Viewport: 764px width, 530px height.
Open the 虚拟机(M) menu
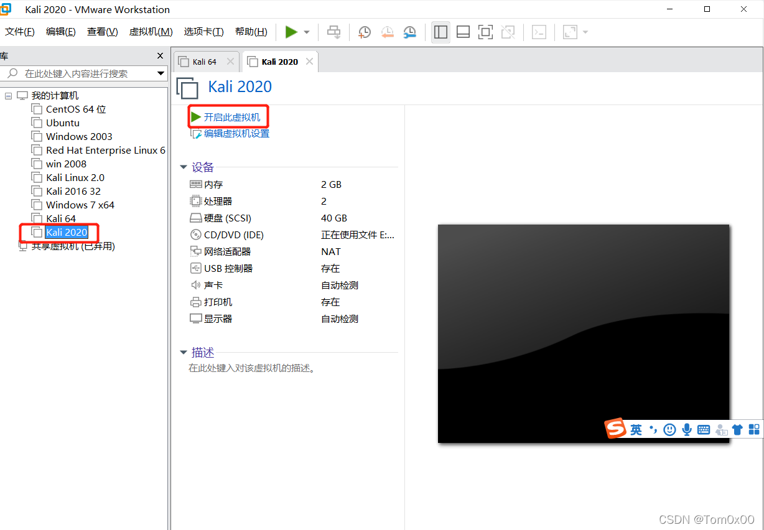(151, 32)
